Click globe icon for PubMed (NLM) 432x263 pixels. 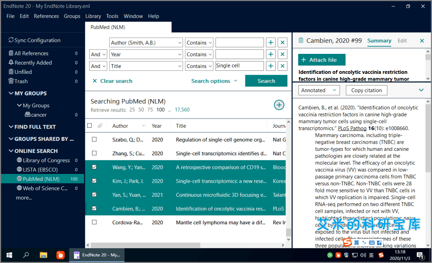pos(19,179)
